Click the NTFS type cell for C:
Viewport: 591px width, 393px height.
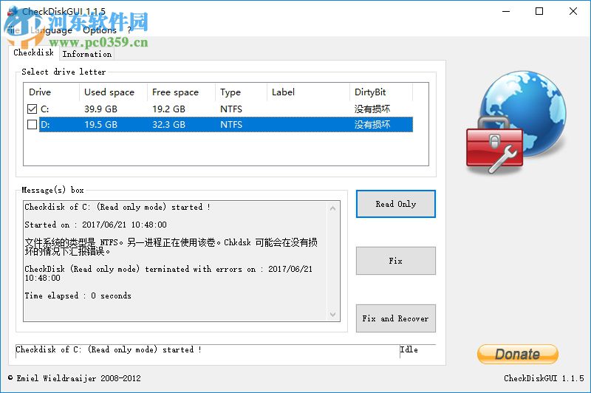(231, 109)
